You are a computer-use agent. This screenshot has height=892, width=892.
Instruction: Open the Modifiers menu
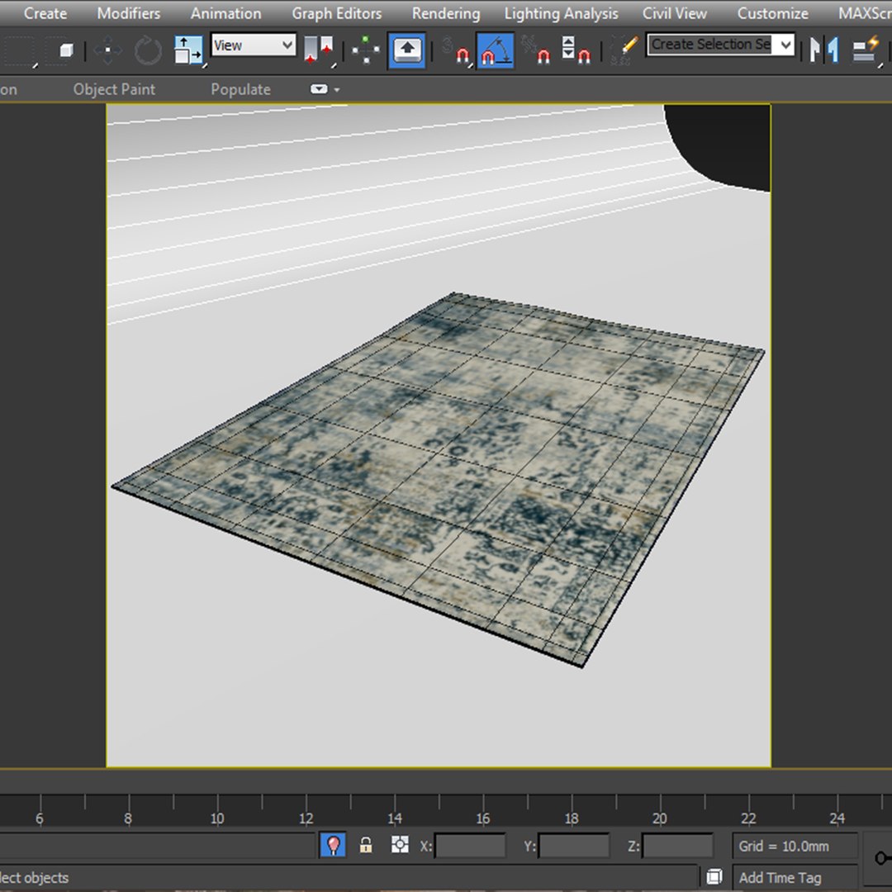[x=129, y=13]
